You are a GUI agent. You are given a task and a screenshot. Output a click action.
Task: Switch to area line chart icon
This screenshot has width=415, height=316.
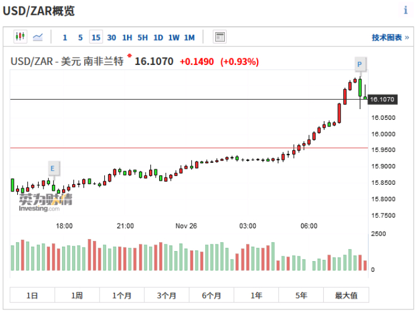[x=38, y=37]
